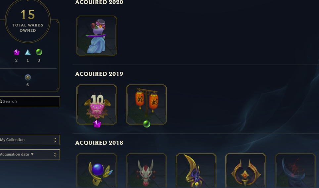Click the magnifier icon in search box
Image resolution: width=319 pixels, height=188 pixels.
click(1, 101)
